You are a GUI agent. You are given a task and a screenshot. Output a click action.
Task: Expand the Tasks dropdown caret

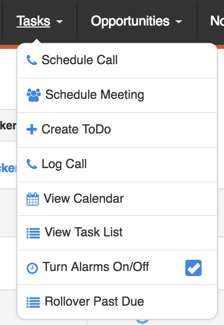60,21
